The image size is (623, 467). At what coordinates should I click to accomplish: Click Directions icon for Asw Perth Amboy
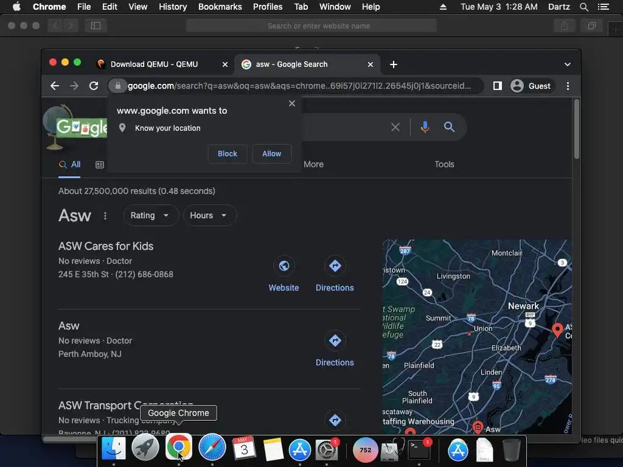click(335, 341)
